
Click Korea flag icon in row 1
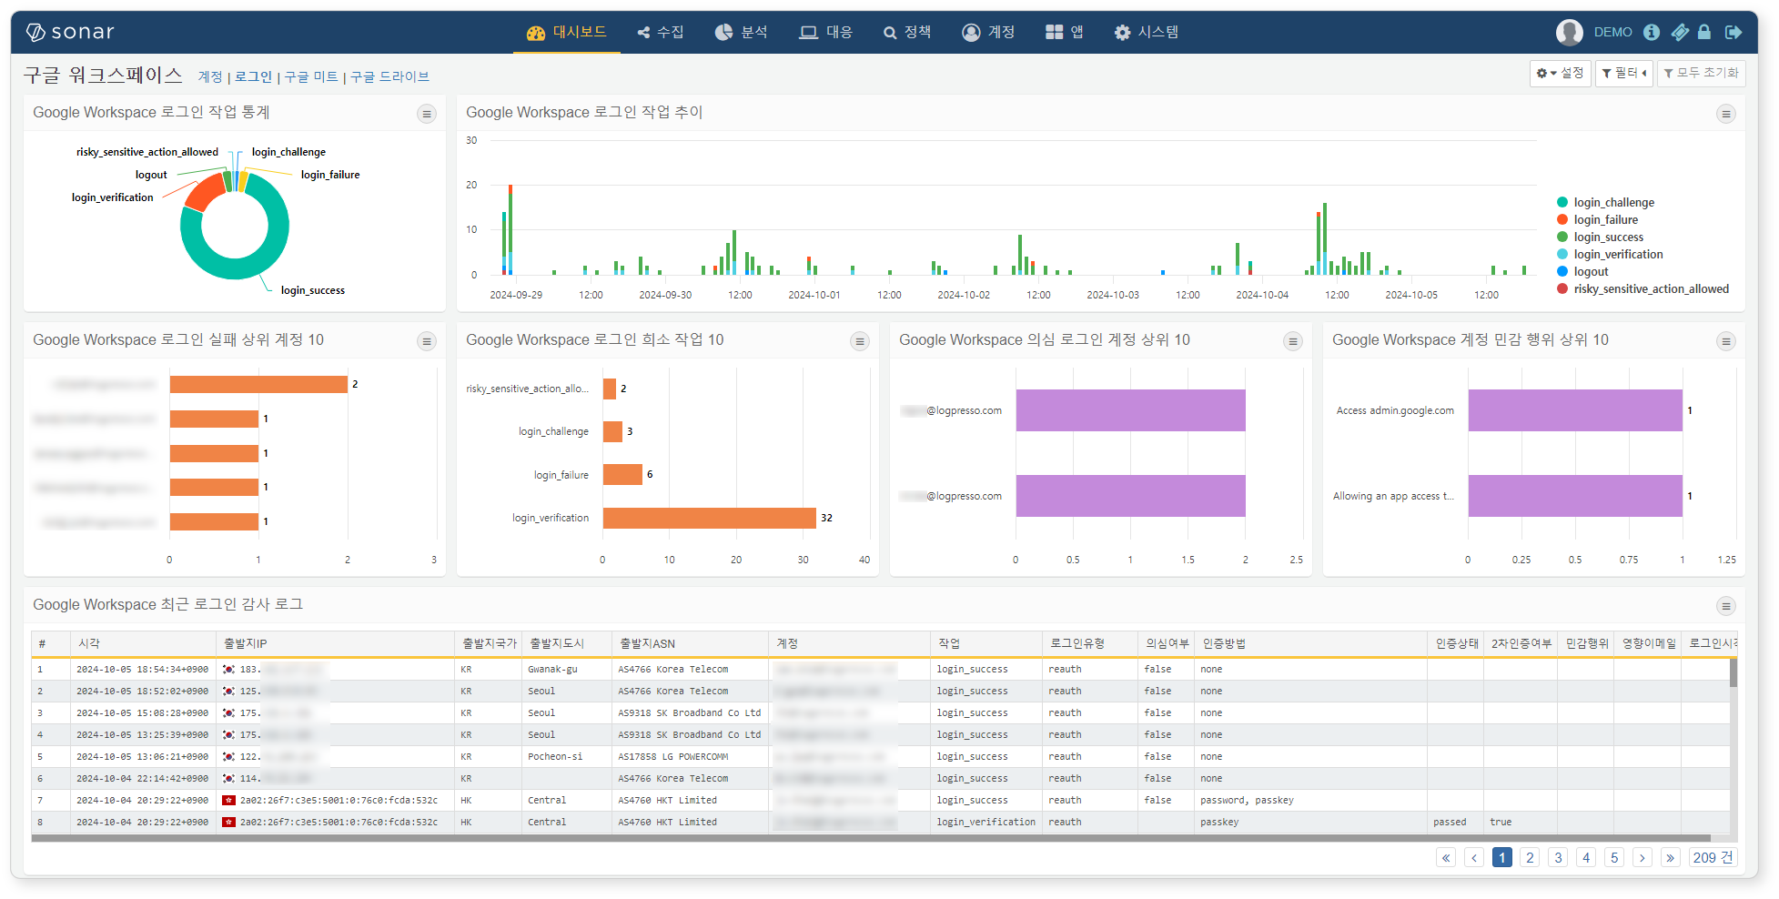point(228,669)
